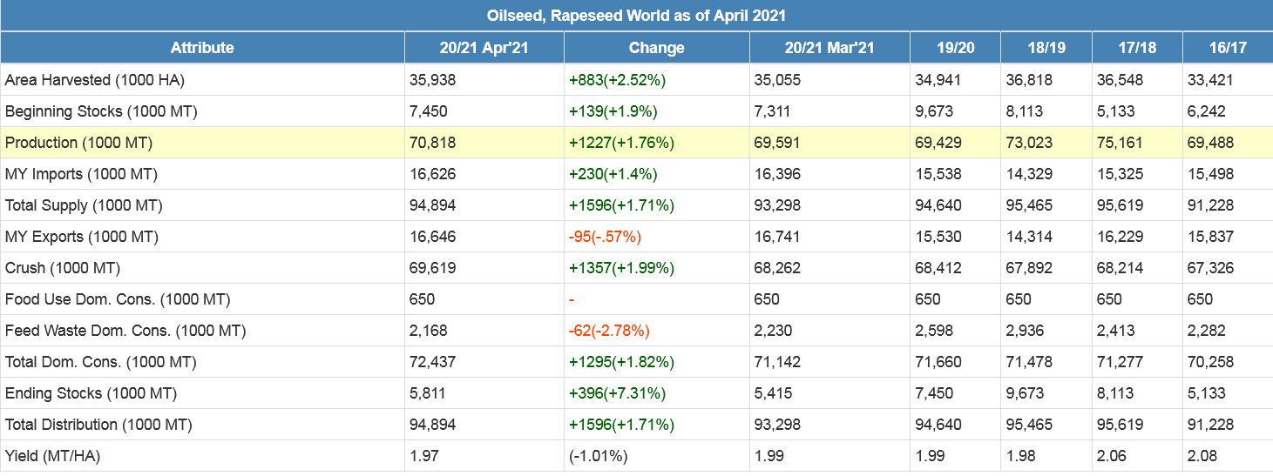The height and width of the screenshot is (476, 1273).
Task: Select the Yield change cell (-1.01%)
Action: tap(598, 456)
